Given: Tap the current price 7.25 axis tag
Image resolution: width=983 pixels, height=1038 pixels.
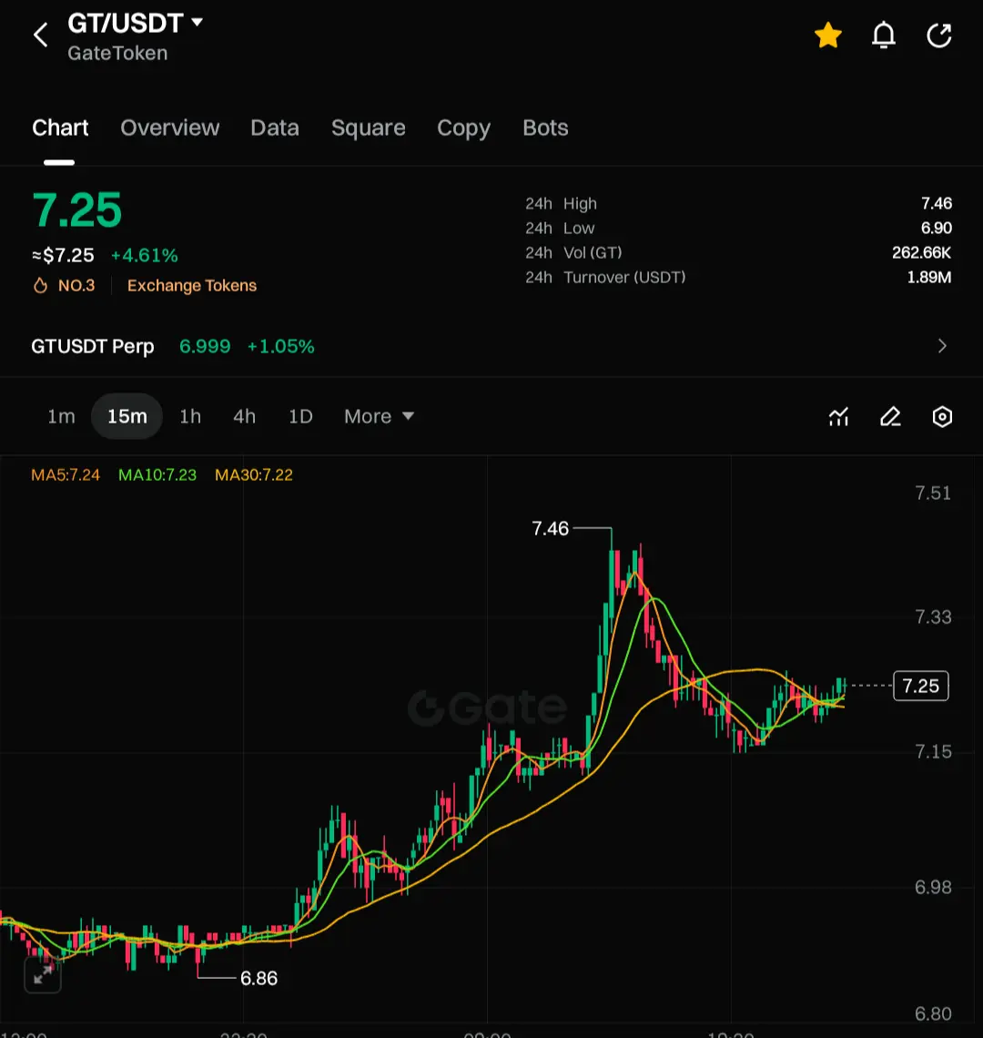Looking at the screenshot, I should coord(921,686).
